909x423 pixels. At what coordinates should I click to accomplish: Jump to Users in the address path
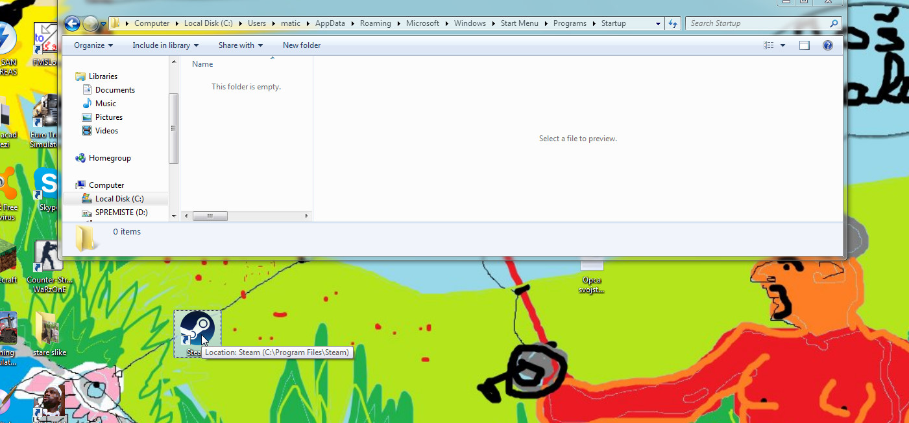pos(257,23)
